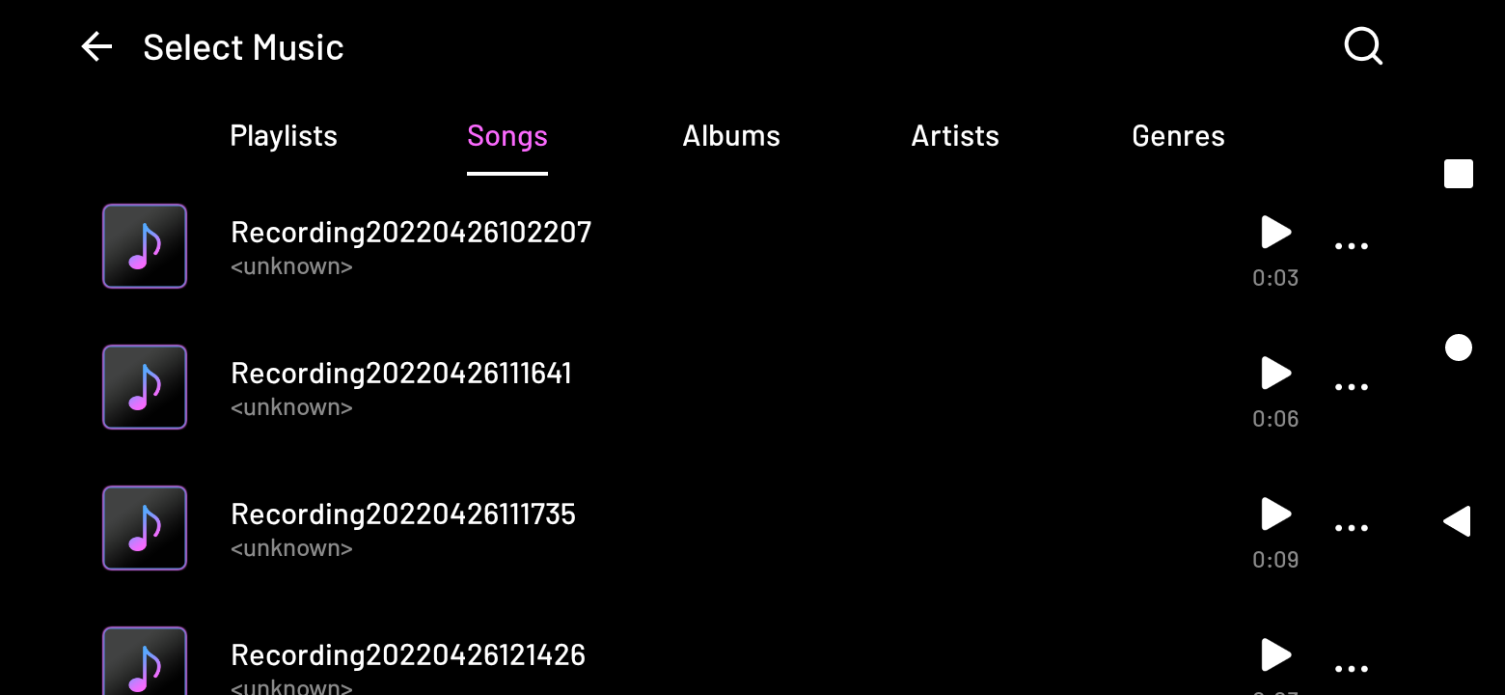Switch to the Genres tab
Screen dimensions: 1505x695
tap(1178, 136)
